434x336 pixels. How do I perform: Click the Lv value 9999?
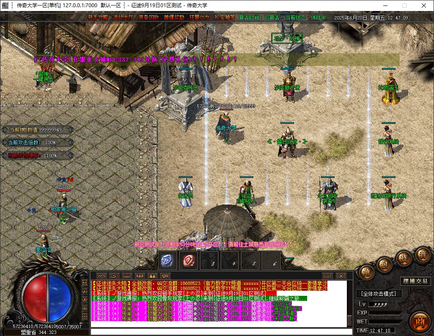380,304
